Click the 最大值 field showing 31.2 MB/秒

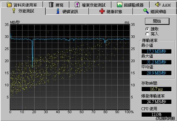tap(156, 62)
